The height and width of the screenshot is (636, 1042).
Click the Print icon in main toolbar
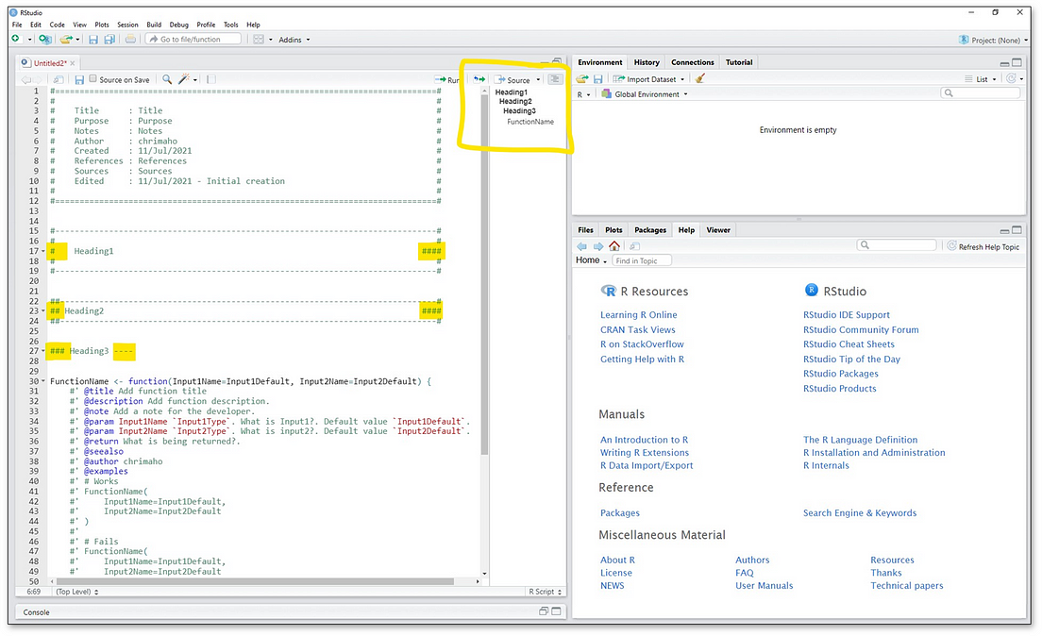[x=131, y=40]
